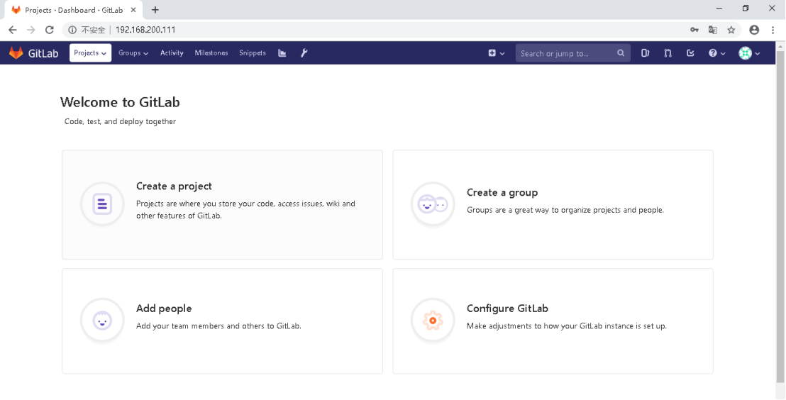Screen dimensions: 786x400
Task: Go back with browser back arrow
Action: pyautogui.click(x=13, y=30)
